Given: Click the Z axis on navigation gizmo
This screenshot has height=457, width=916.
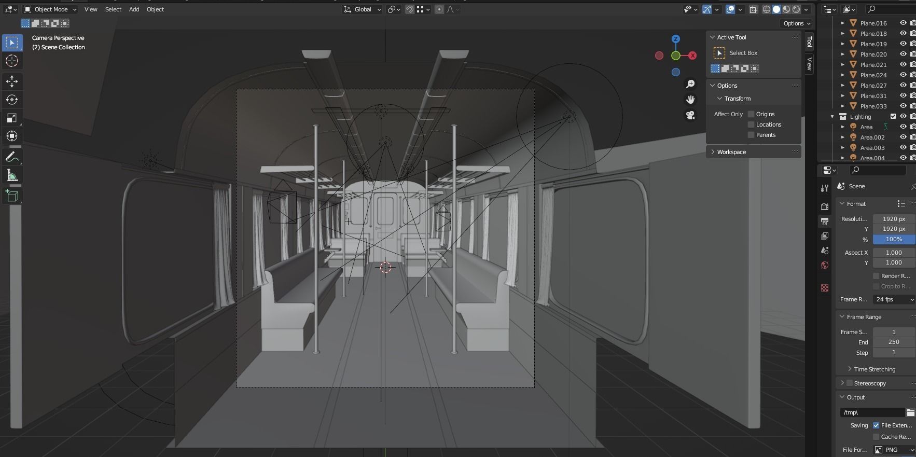Looking at the screenshot, I should click(675, 39).
